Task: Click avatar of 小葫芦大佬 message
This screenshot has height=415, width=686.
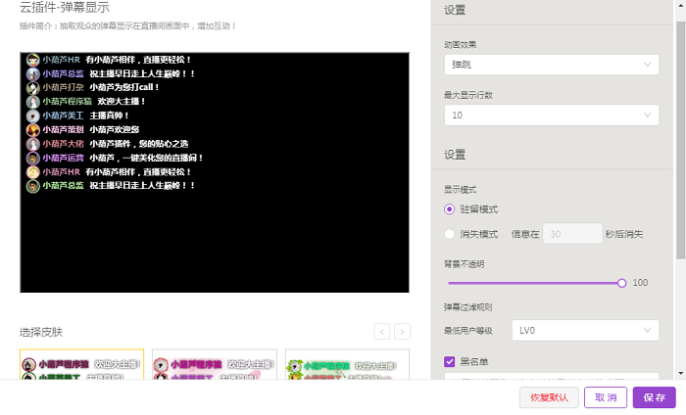Action: 32,144
